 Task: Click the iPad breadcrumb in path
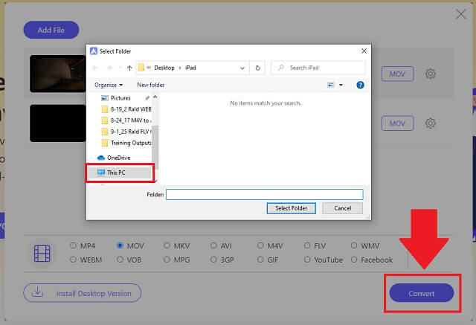click(190, 68)
